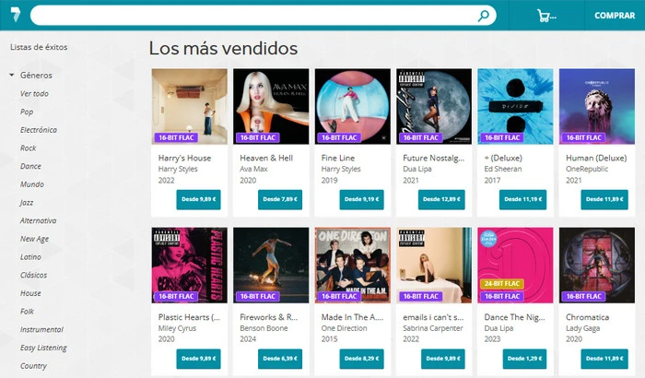Viewport: 645px width, 378px height.
Task: Click 16-BIT FLAC badge on Heaven & Hell
Action: point(257,137)
